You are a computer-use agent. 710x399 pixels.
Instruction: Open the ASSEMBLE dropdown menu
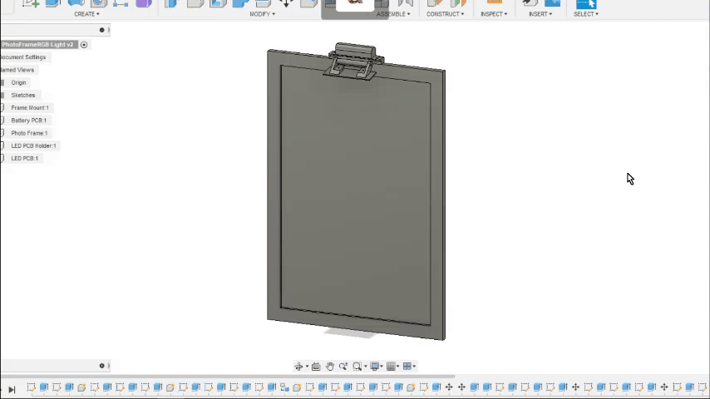point(393,14)
